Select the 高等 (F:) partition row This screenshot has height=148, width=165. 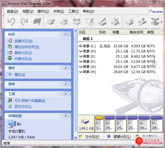pyautogui.click(x=117, y=62)
